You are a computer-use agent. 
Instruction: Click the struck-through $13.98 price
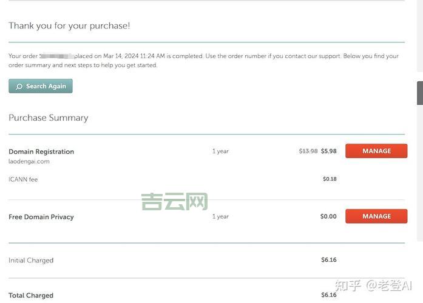click(x=308, y=151)
